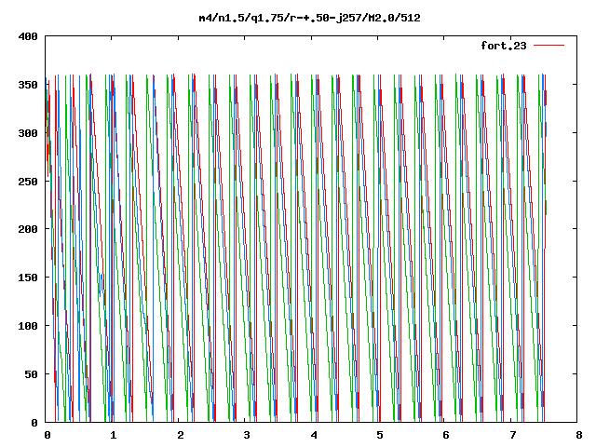Click the x-axis label 8
596x447 pixels.
point(579,435)
